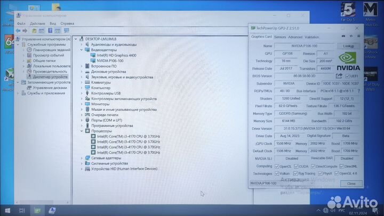Viewport: 384px width, 216px height.
Task: Select Device Manager (Диспетчер устройств)
Action: [x=50, y=77]
